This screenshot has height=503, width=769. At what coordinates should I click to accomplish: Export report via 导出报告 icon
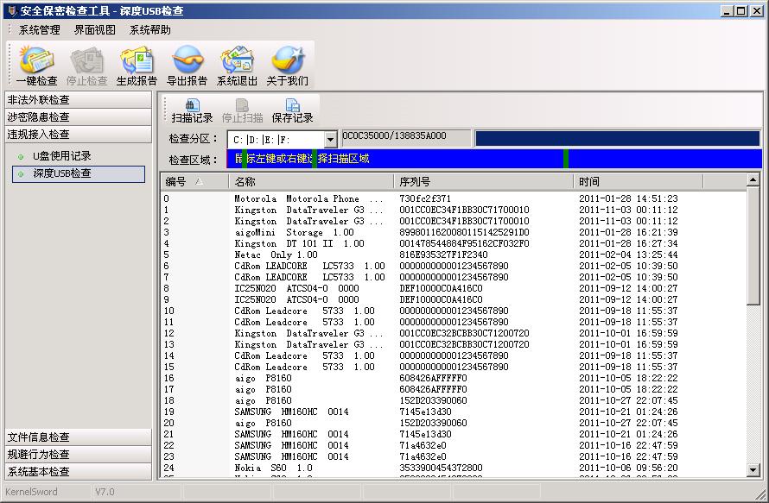(x=187, y=66)
